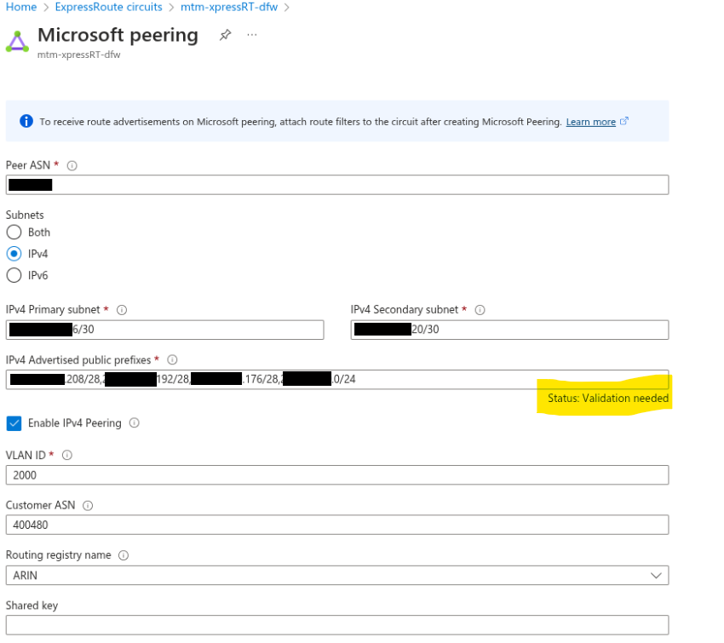This screenshot has width=724, height=643.
Task: Show info for IPv4 Advertised public prefixes
Action: tap(172, 359)
